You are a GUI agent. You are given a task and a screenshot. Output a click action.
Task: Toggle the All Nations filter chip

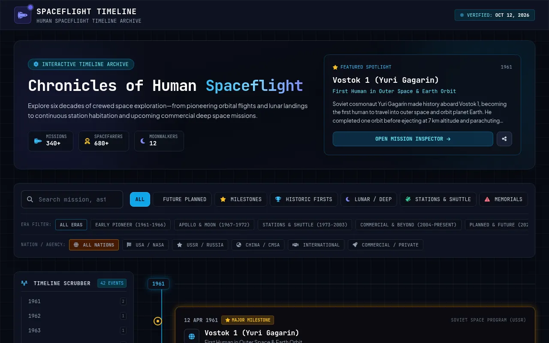click(94, 245)
